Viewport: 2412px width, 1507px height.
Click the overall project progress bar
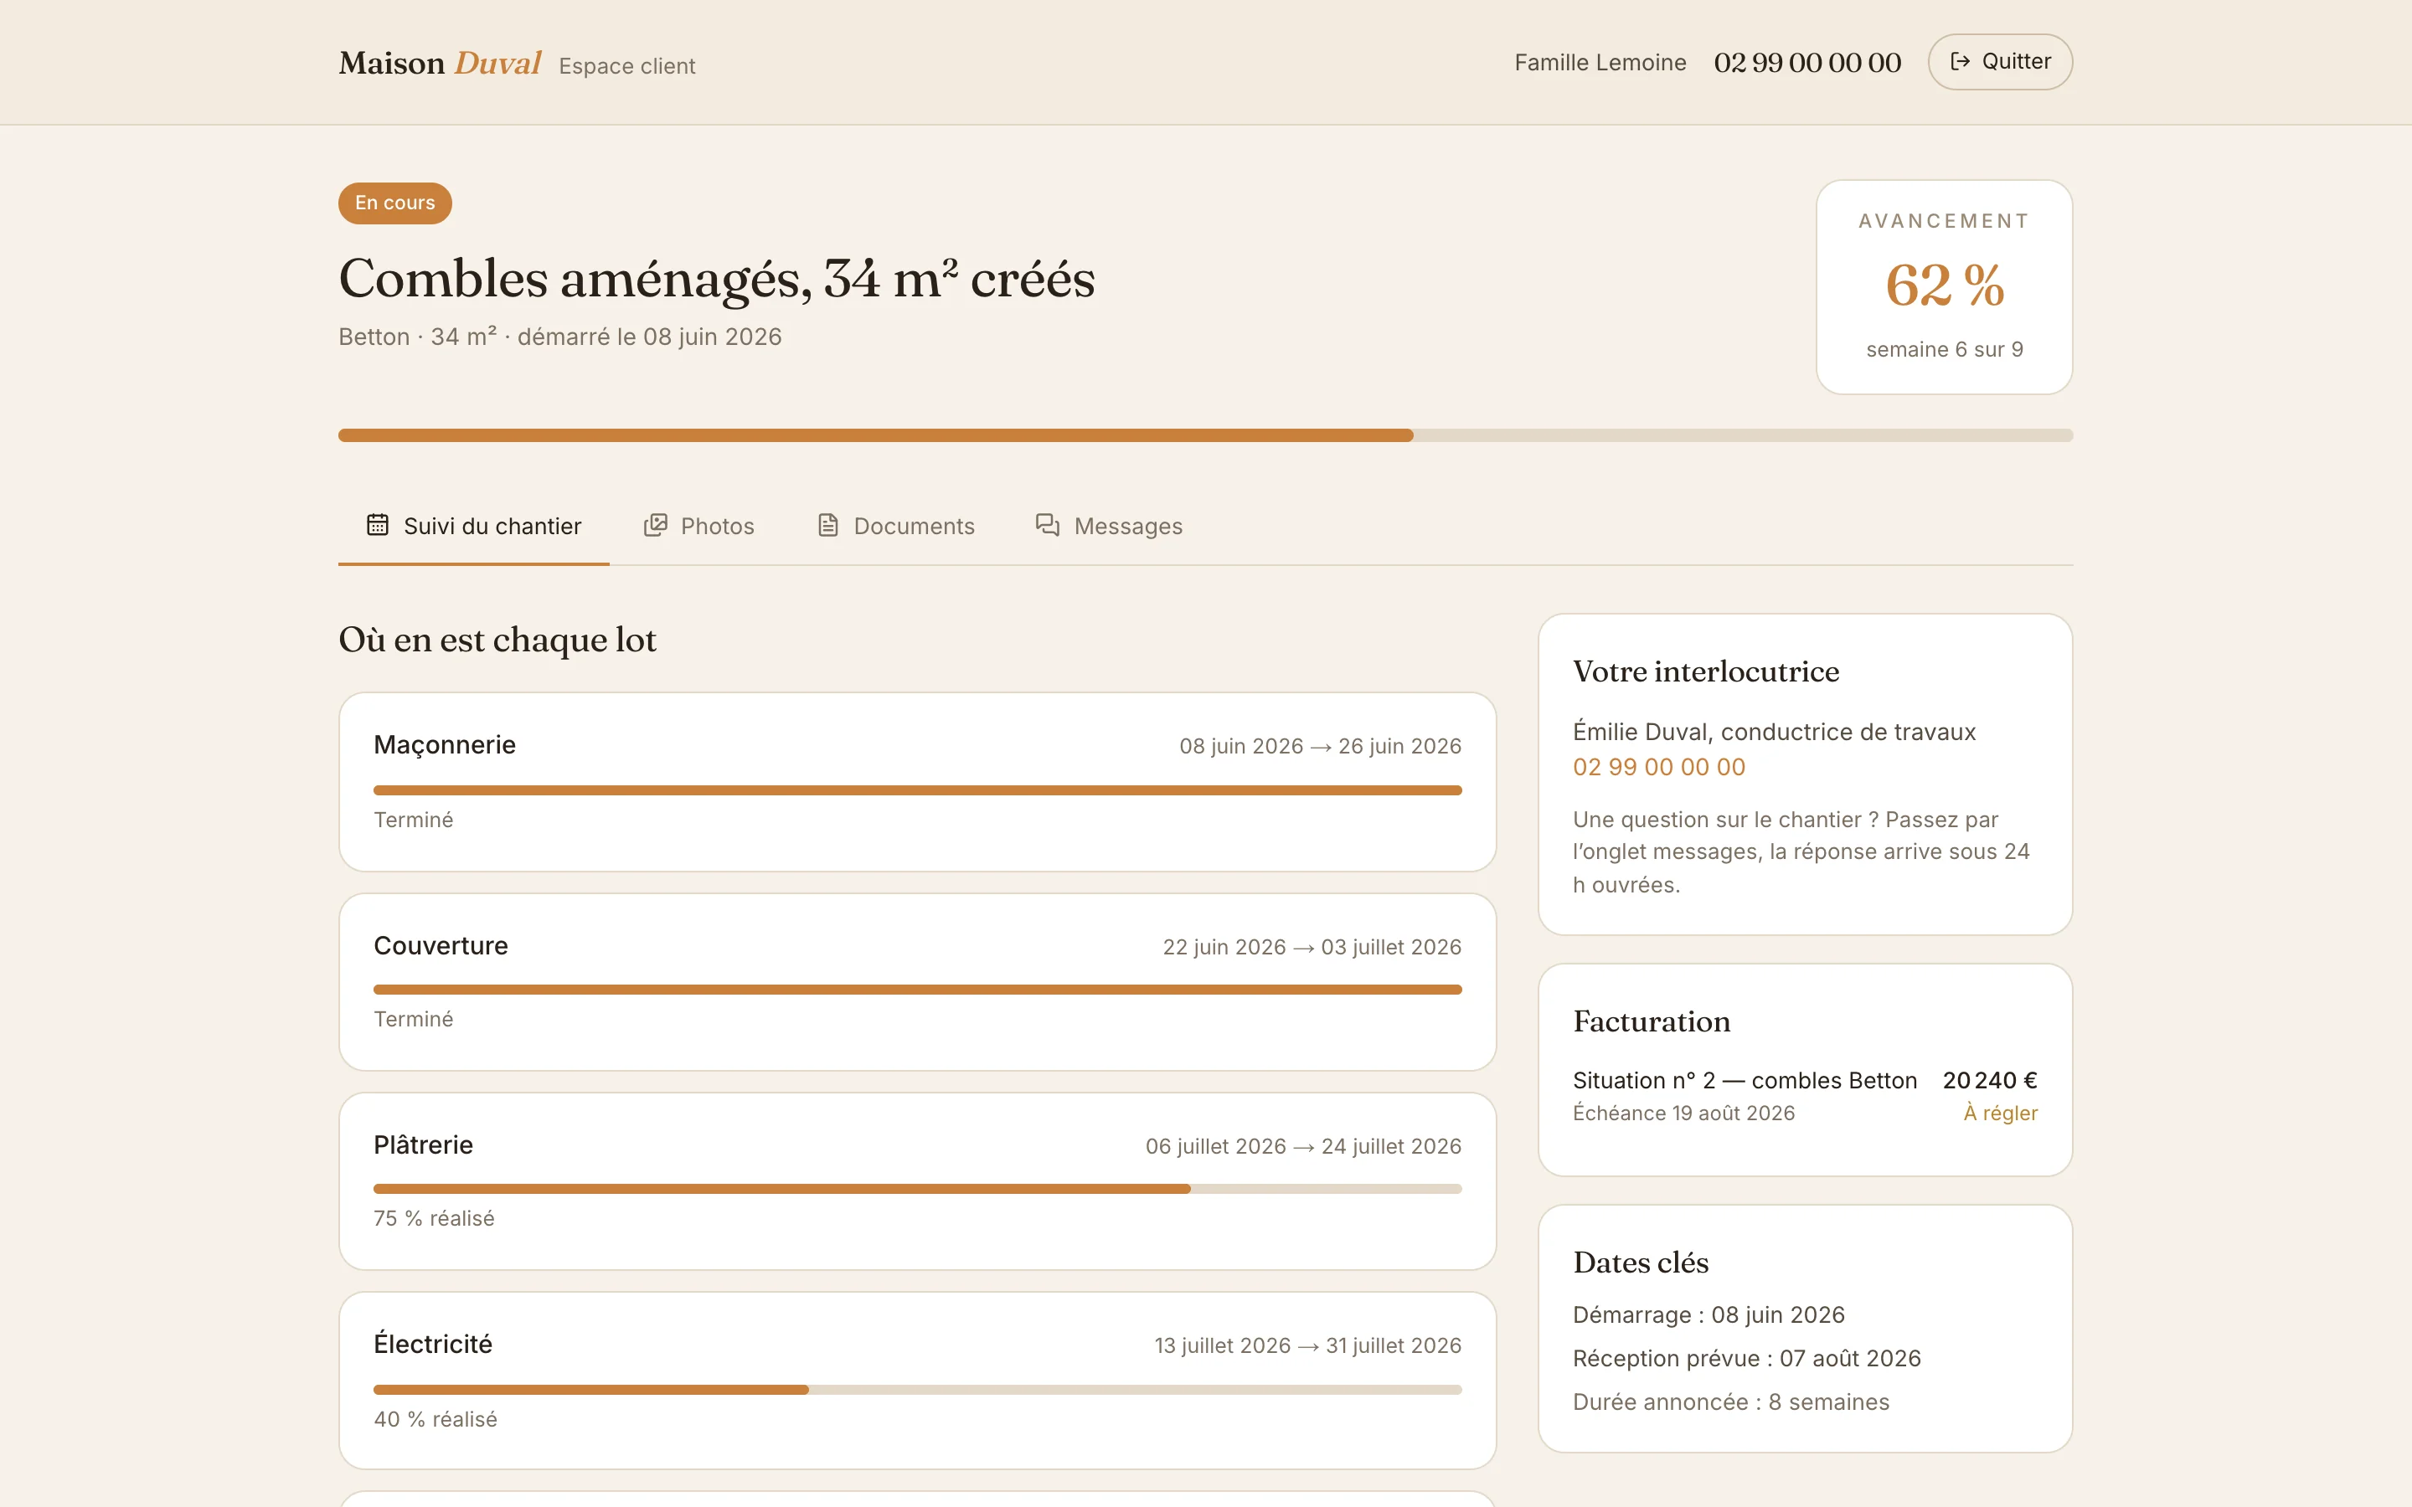(x=1206, y=435)
